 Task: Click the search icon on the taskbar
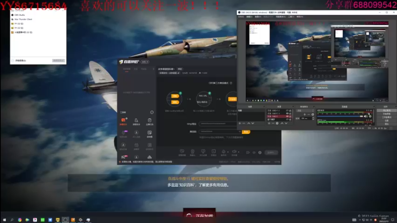[x=12, y=220]
